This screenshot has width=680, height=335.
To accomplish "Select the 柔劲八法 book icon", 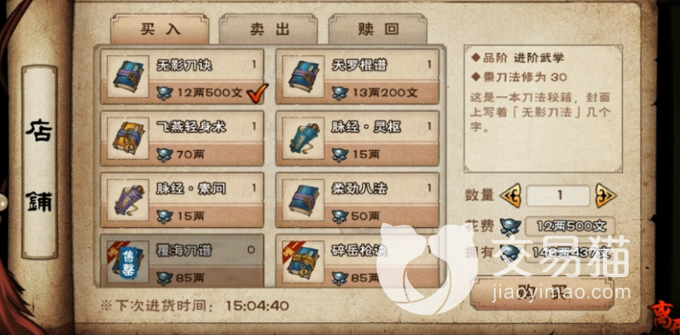I will (x=300, y=200).
